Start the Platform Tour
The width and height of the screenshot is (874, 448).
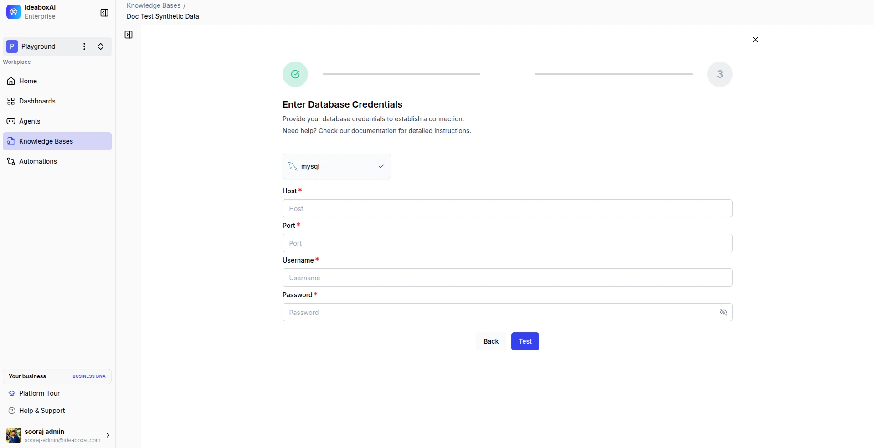(57, 393)
